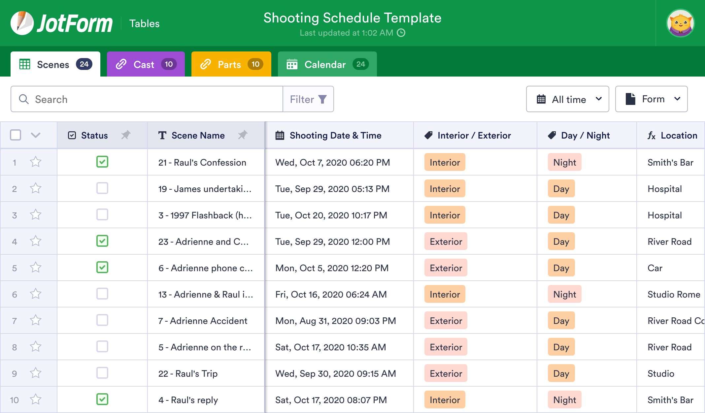
Task: Click the JotForm logo icon
Action: pyautogui.click(x=22, y=23)
